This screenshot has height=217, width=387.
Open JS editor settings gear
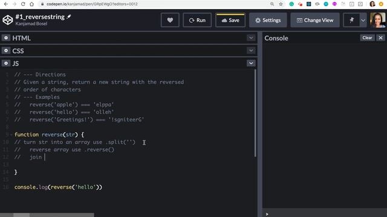6,63
